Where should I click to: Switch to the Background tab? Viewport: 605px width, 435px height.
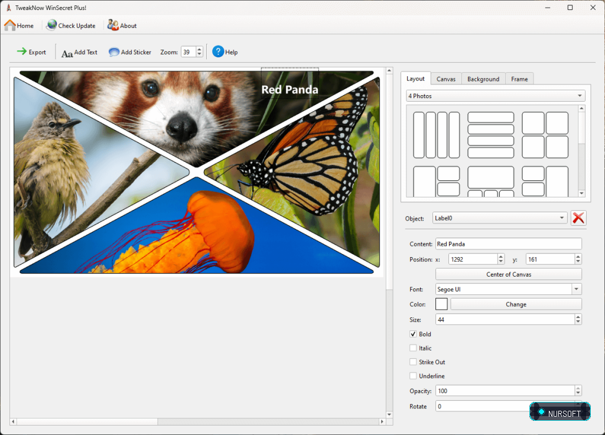(483, 79)
